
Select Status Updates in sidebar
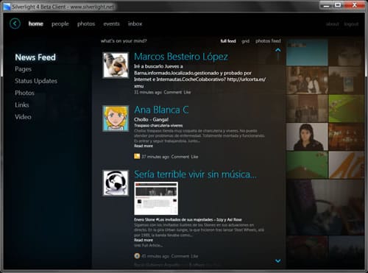(x=36, y=81)
